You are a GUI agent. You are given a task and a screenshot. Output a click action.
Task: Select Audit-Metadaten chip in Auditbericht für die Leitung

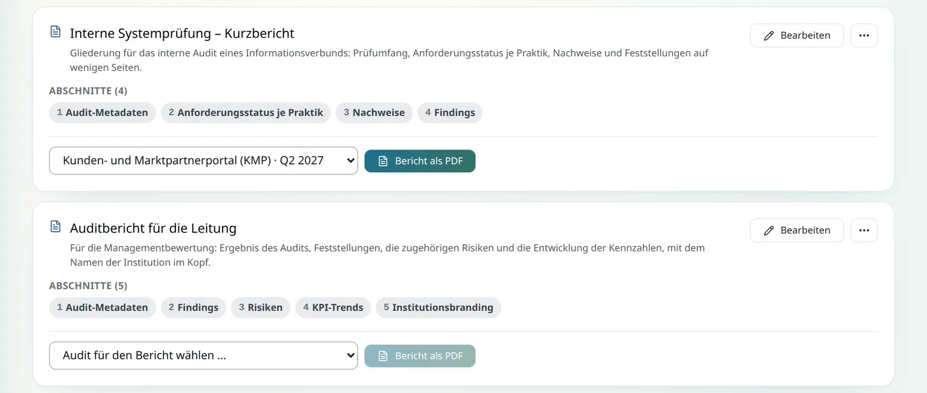pos(103,307)
